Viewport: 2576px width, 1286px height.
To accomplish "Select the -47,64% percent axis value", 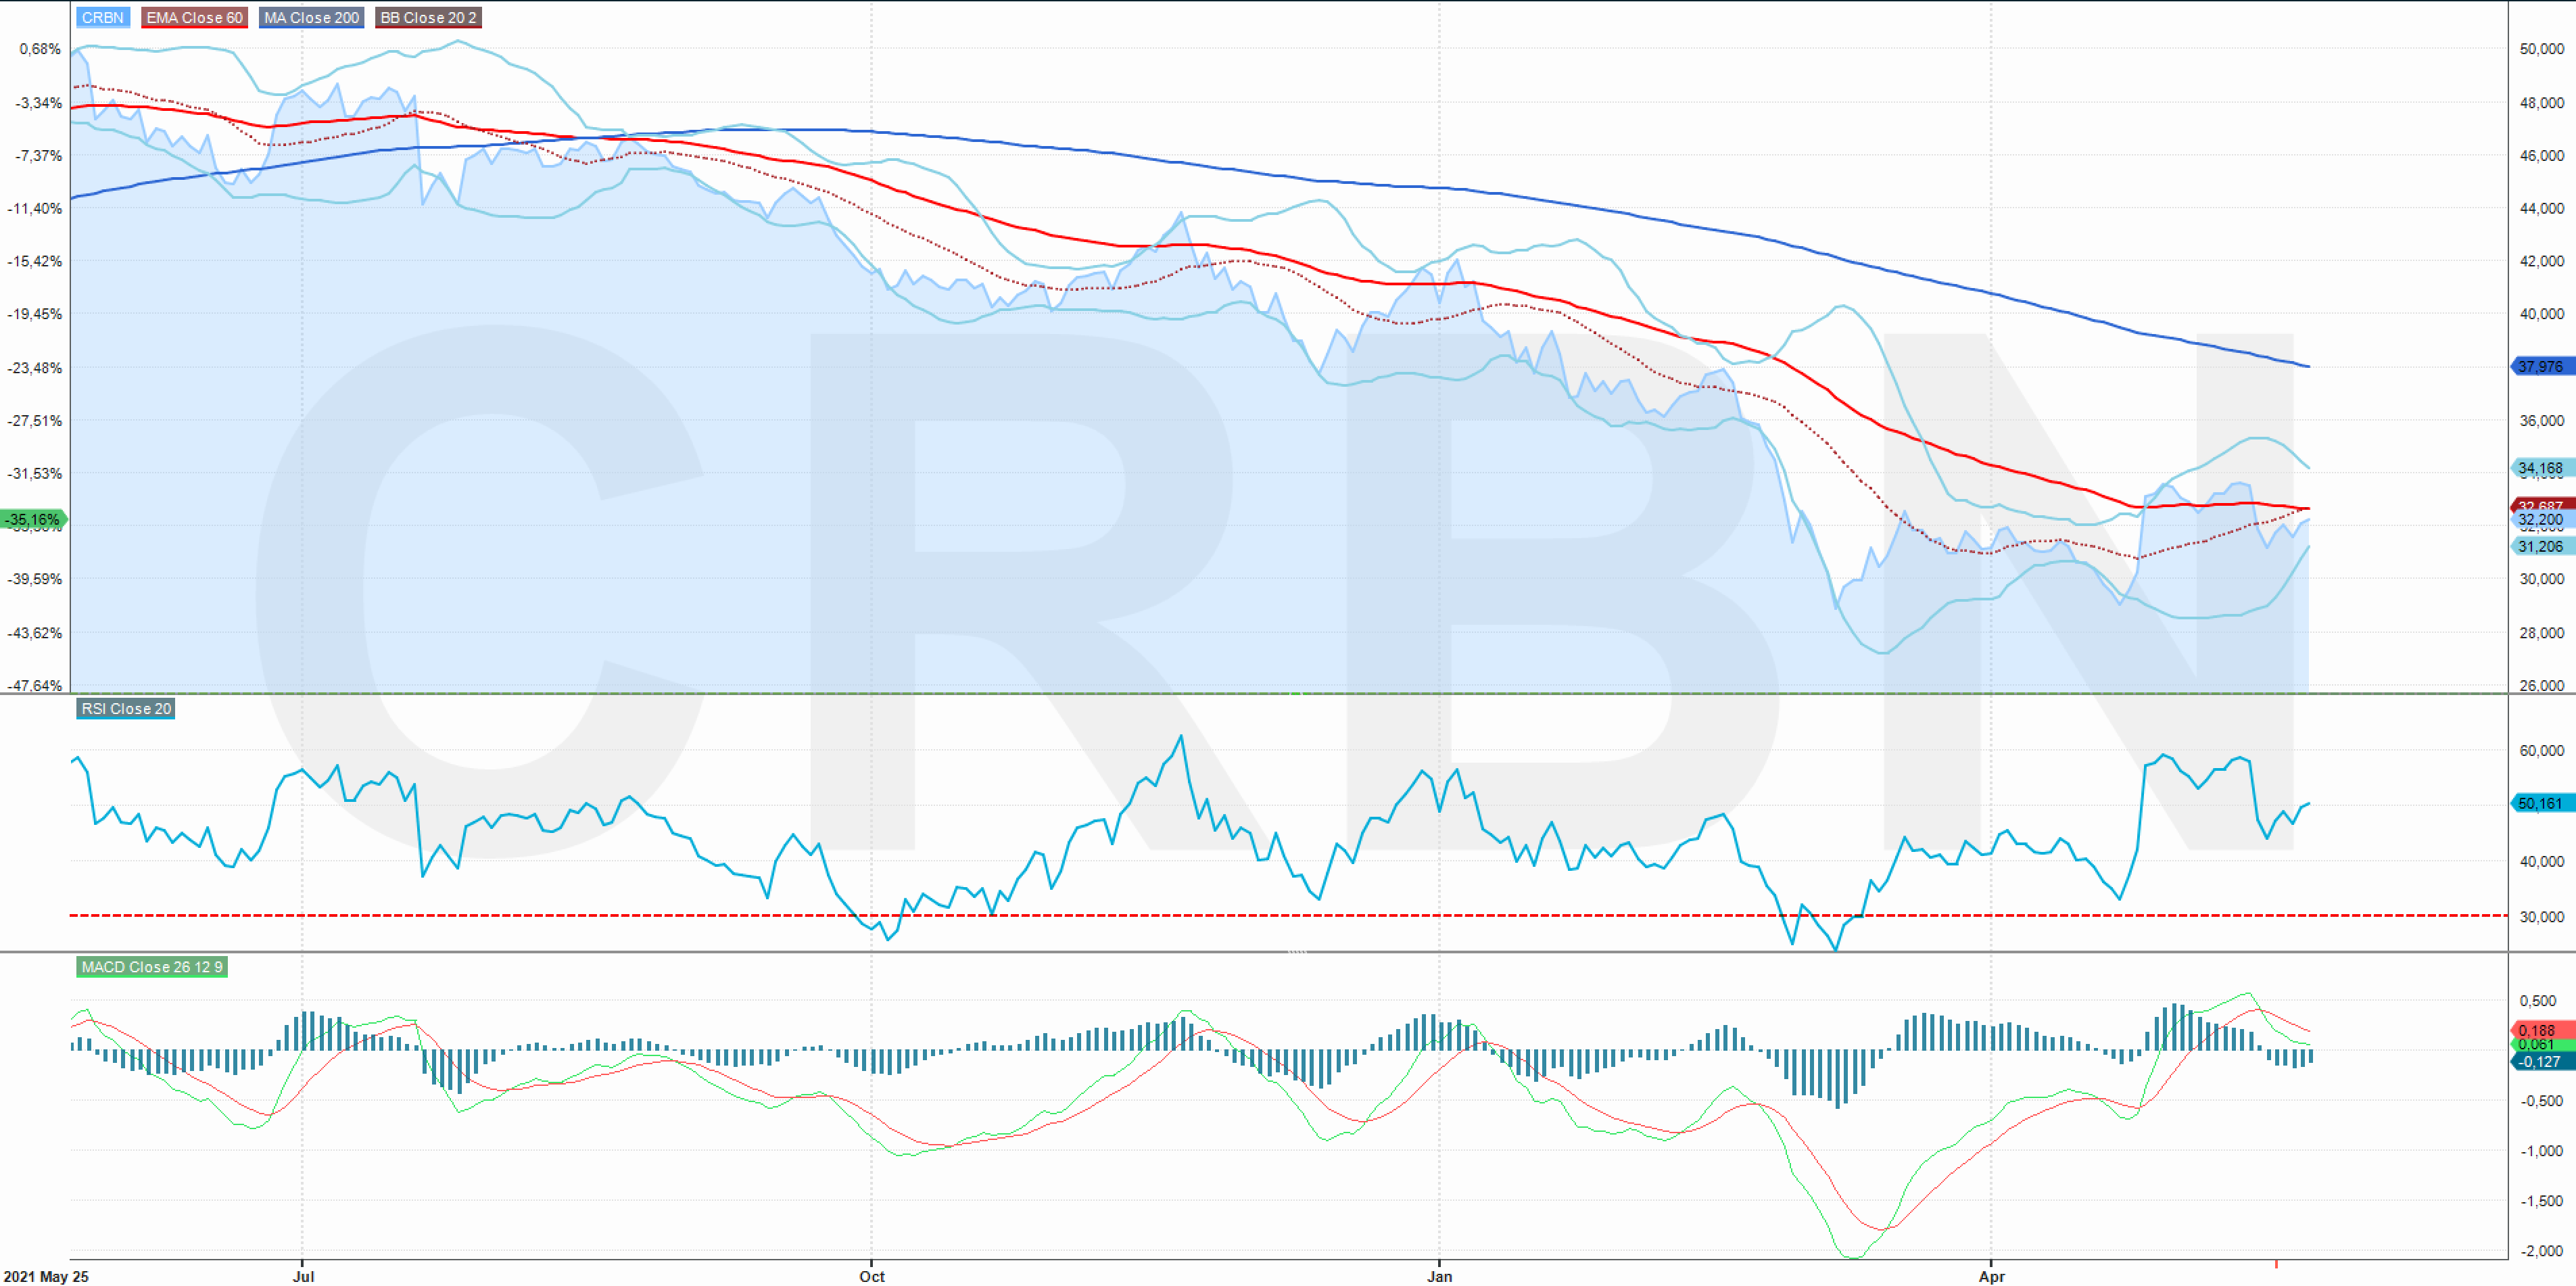I will click(35, 686).
